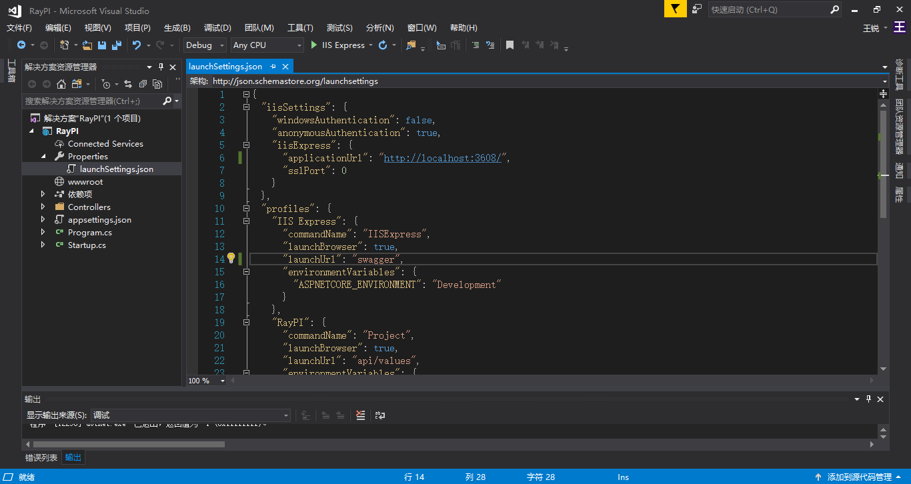Image resolution: width=911 pixels, height=484 pixels.
Task: Click the Quick Launch search field
Action: coord(767,10)
